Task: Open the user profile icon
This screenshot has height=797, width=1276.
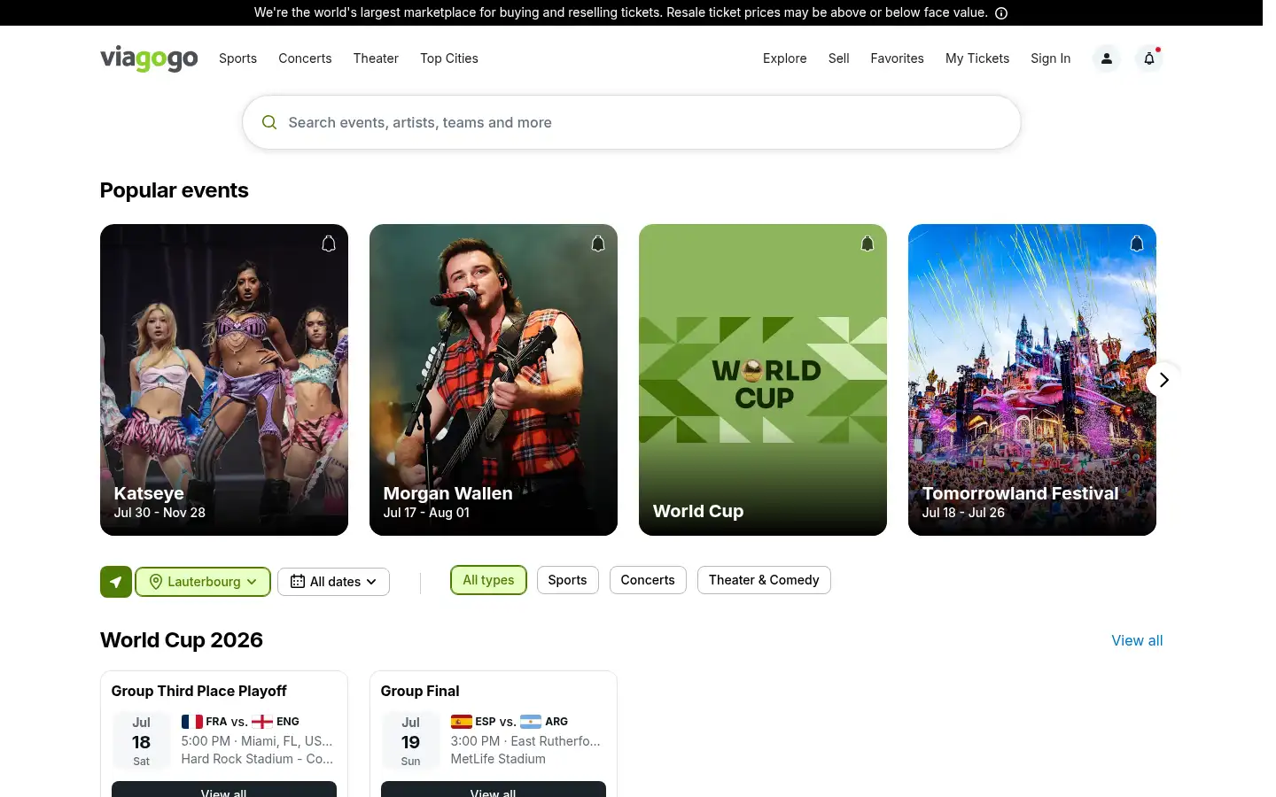Action: tap(1106, 58)
